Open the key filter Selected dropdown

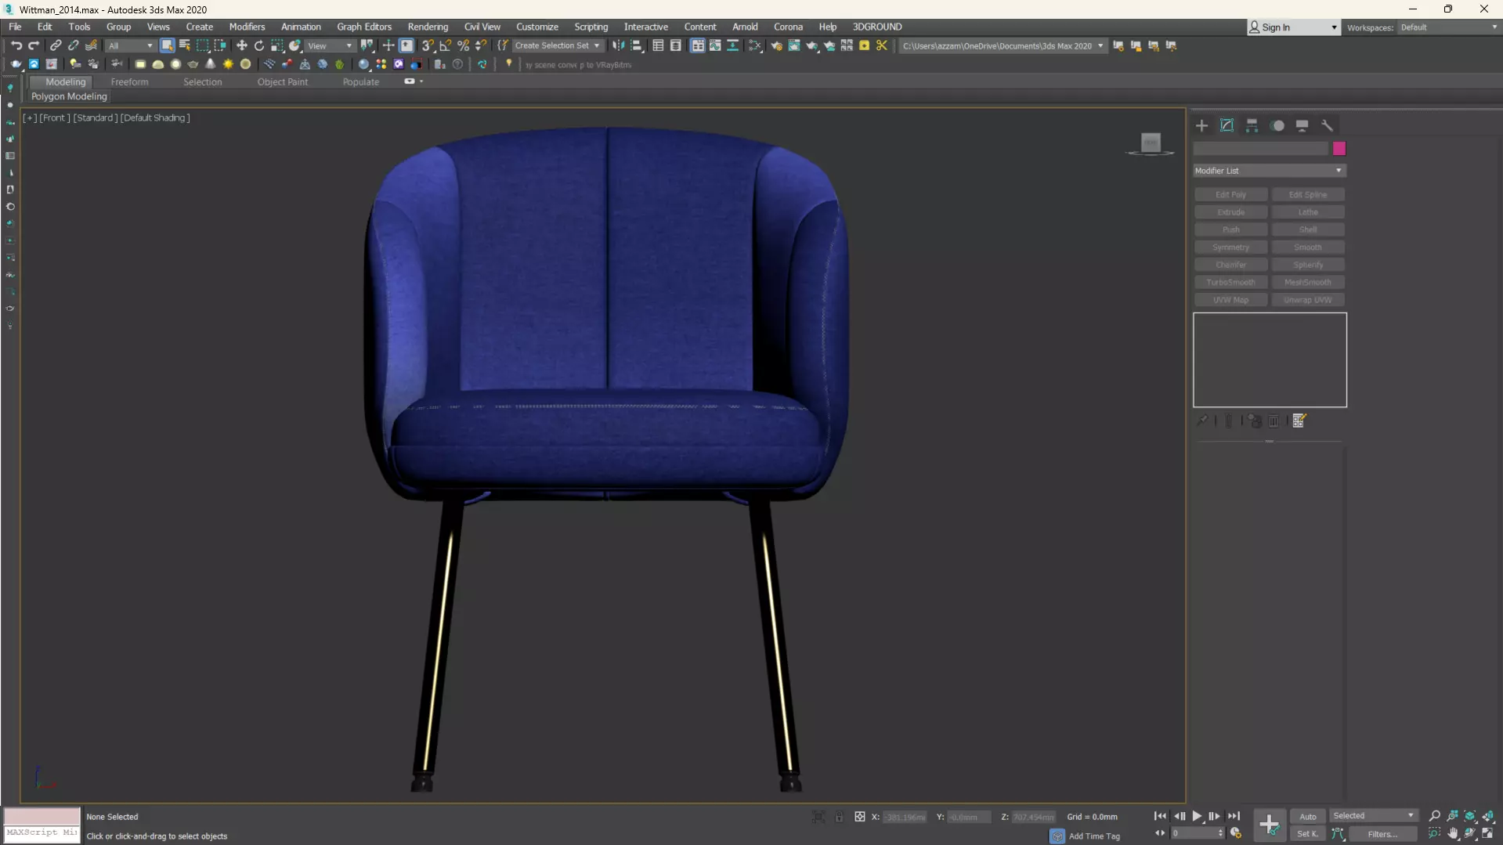pos(1373,816)
